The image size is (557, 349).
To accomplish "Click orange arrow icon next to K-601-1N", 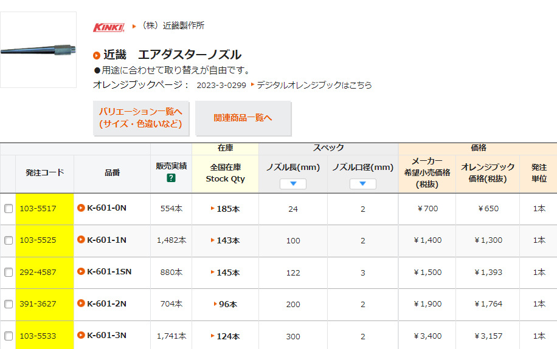I will point(81,239).
